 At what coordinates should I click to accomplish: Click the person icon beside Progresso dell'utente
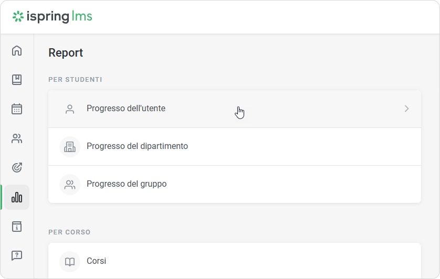[70, 109]
